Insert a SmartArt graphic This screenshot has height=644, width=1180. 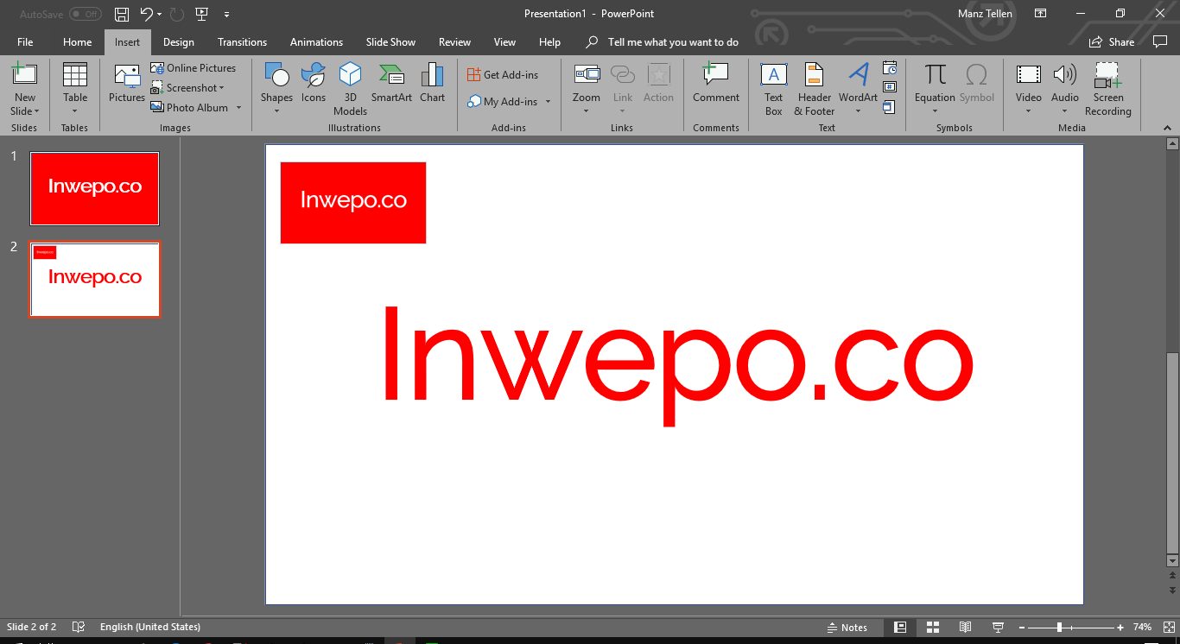391,84
